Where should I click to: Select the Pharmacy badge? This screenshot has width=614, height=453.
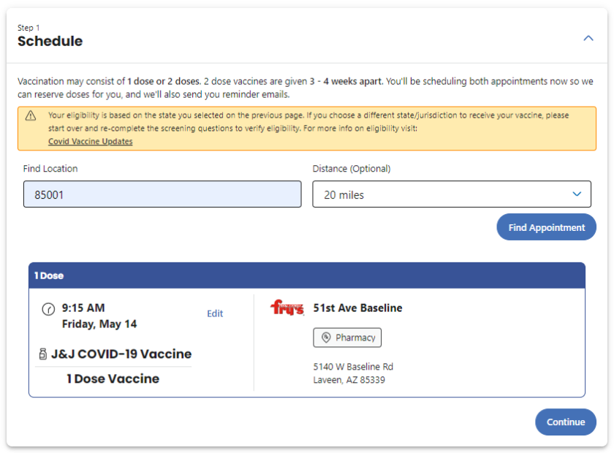click(x=347, y=338)
